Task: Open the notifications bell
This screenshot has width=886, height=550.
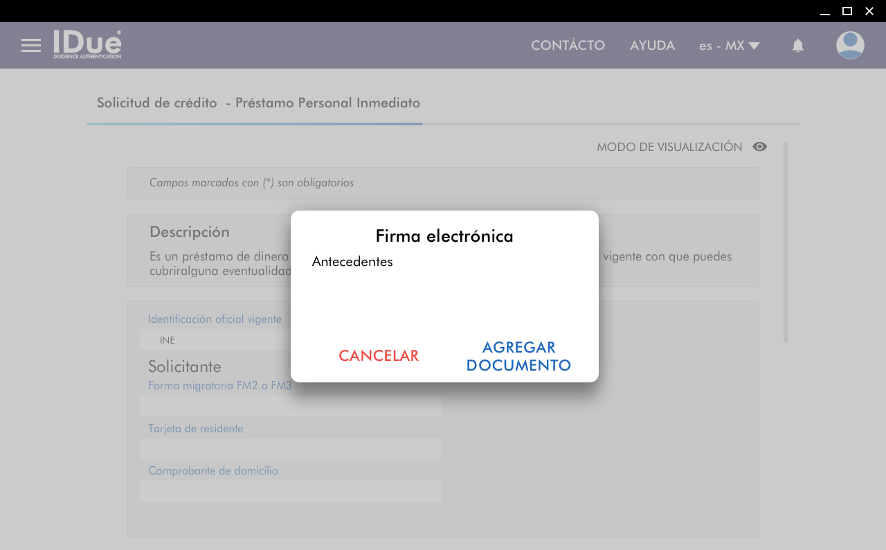Action: pyautogui.click(x=797, y=46)
